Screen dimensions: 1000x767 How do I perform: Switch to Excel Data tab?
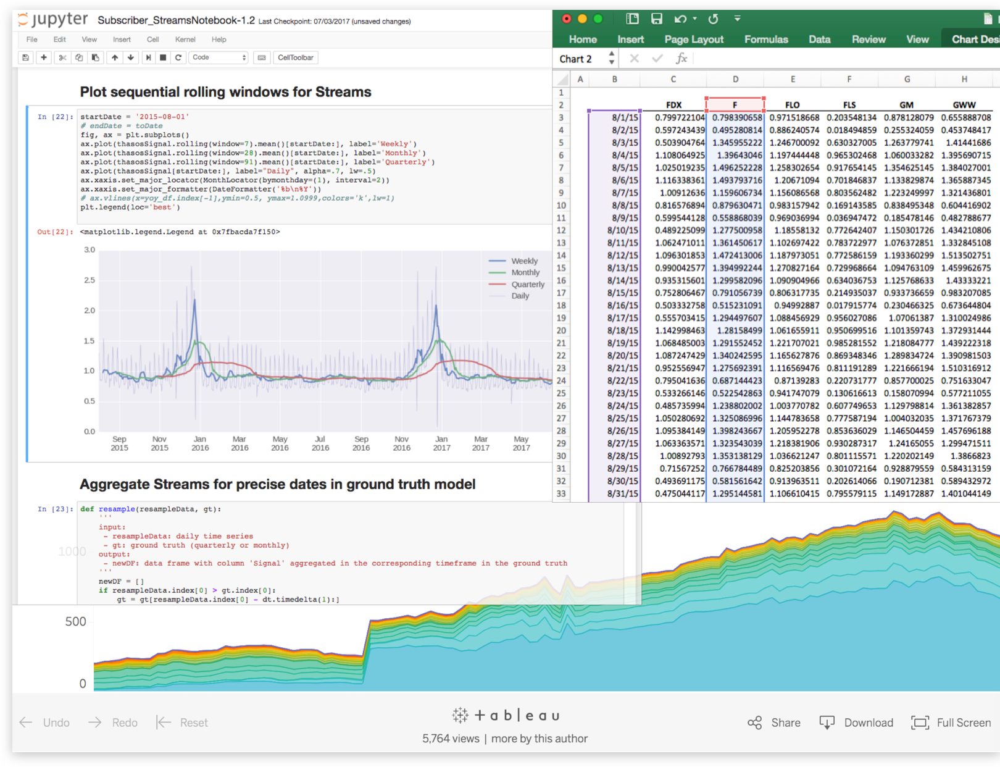tap(819, 39)
